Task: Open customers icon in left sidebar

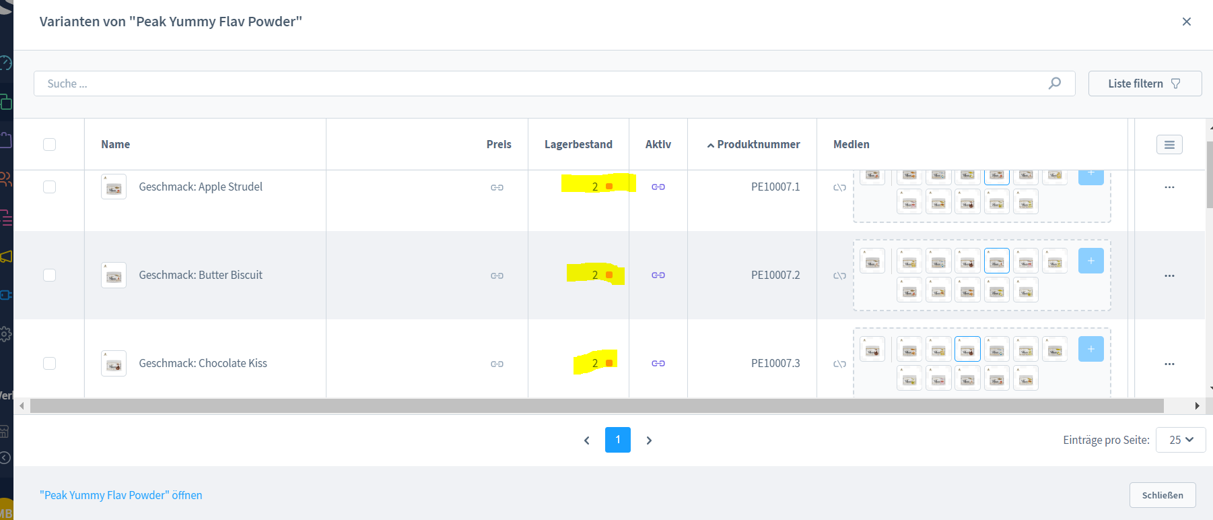Action: (5, 178)
